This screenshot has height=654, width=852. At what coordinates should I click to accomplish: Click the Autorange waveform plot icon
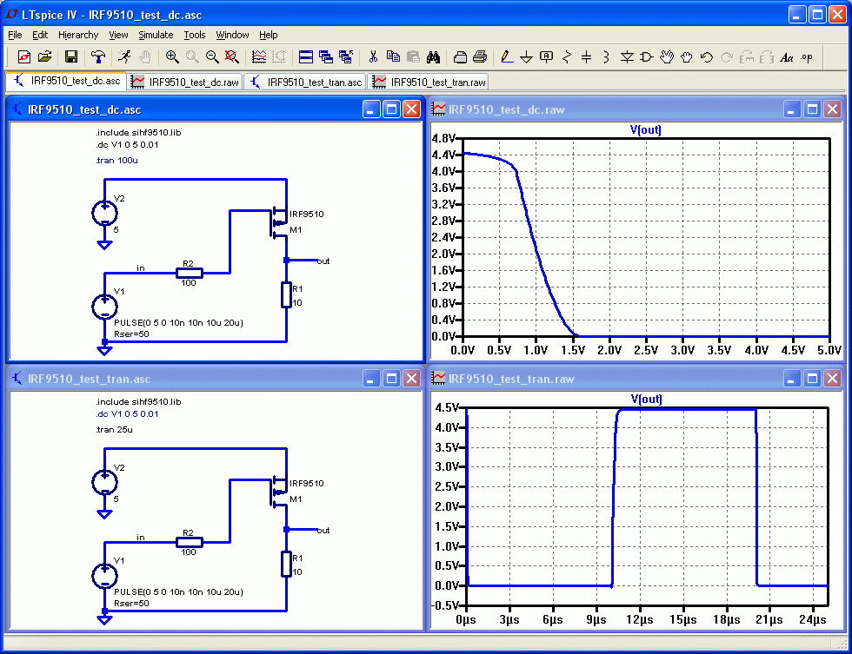tap(259, 56)
